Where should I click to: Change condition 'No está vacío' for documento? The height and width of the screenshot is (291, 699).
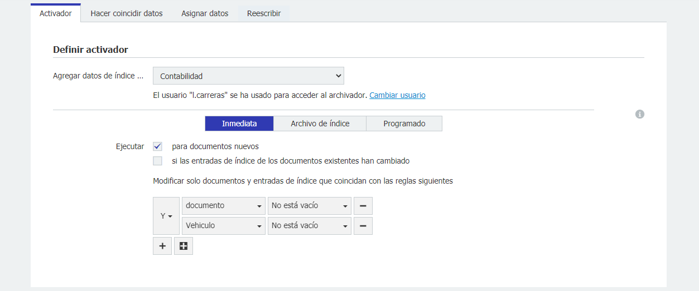309,206
